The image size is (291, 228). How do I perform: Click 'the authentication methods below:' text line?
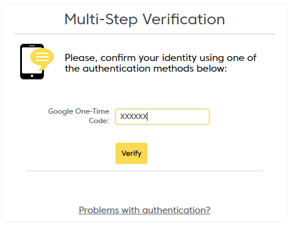click(146, 69)
